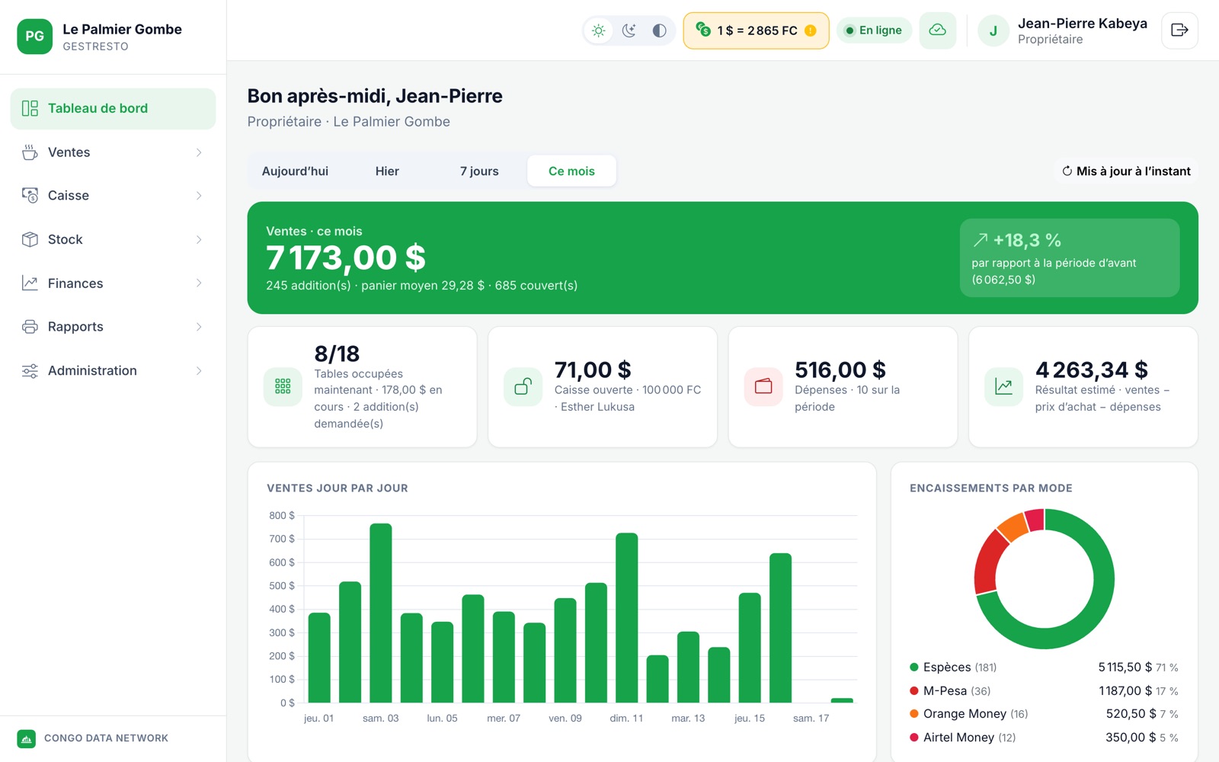Image resolution: width=1219 pixels, height=762 pixels.
Task: Expand the Caisse menu chevron
Action: 199,196
